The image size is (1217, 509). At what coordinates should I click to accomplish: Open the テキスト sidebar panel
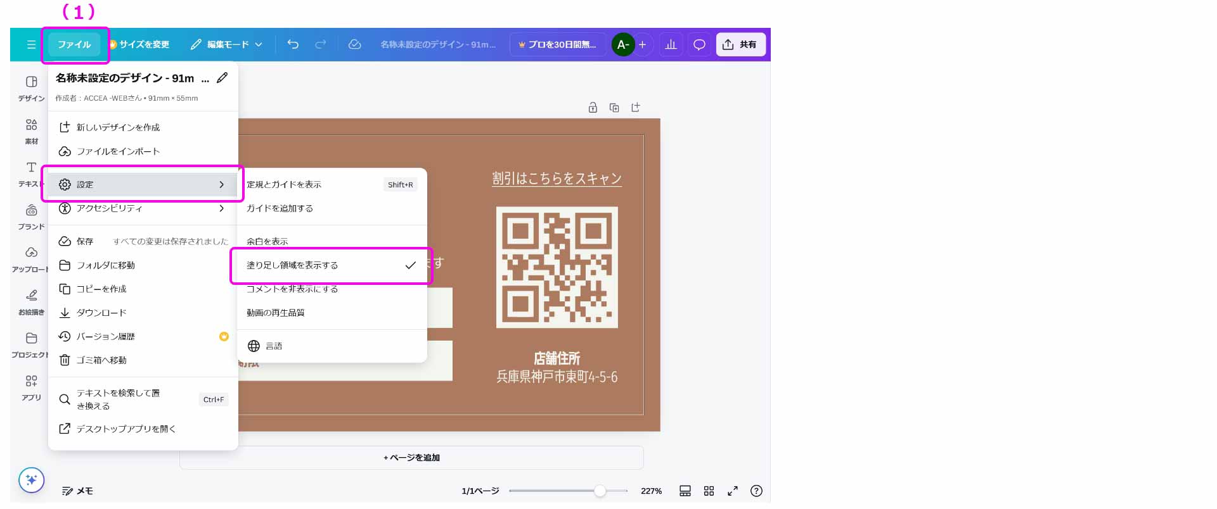[31, 174]
